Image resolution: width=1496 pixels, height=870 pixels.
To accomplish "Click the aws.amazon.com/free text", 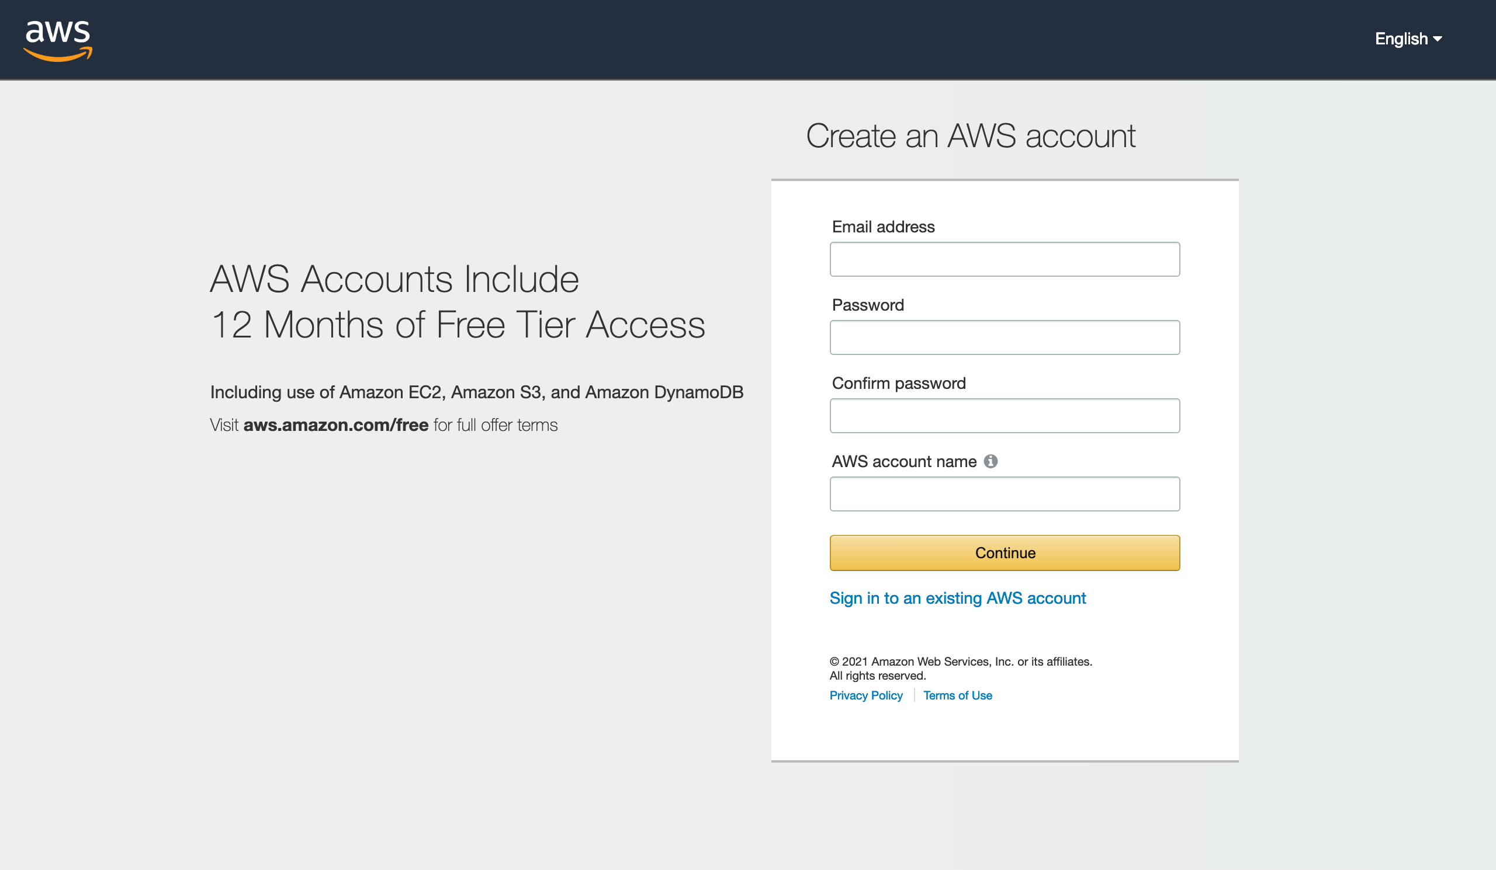I will [336, 424].
